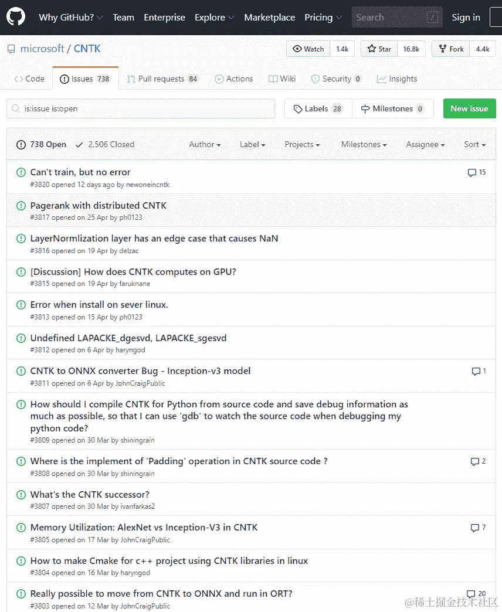The height and width of the screenshot is (612, 502).
Task: Open the Actions tab
Action: click(234, 79)
